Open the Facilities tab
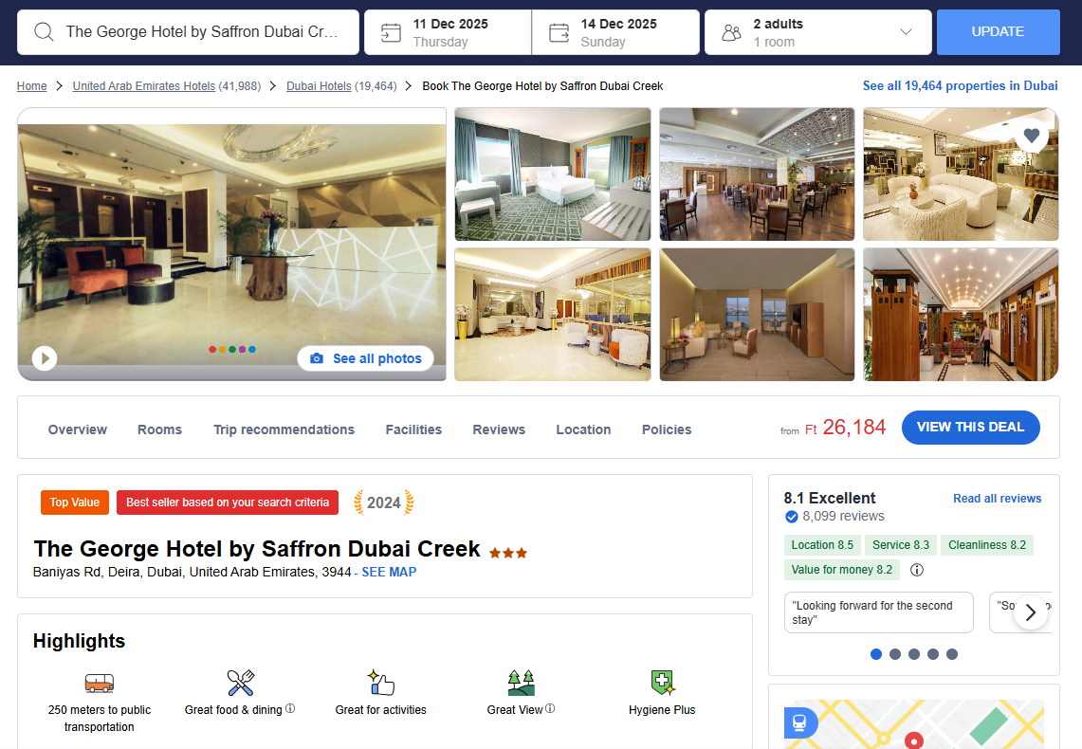The height and width of the screenshot is (749, 1082). coord(413,429)
